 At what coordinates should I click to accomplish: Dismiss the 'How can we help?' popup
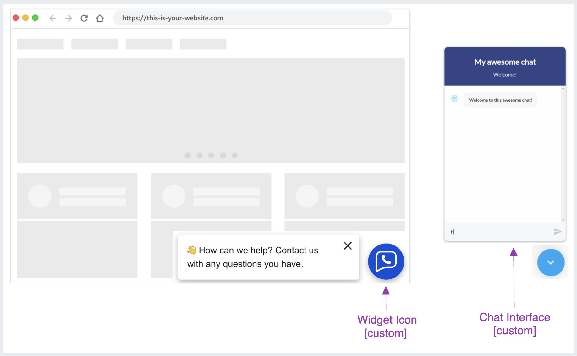(348, 245)
